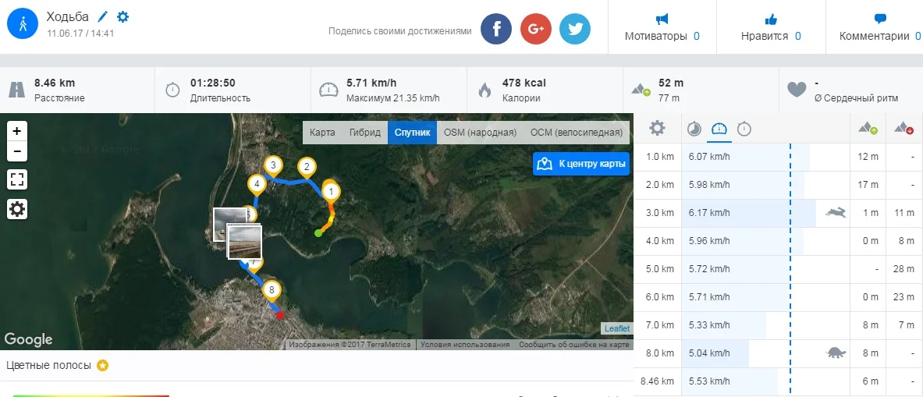923x397 pixels.
Task: Open map settings gear icon
Action: (17, 209)
